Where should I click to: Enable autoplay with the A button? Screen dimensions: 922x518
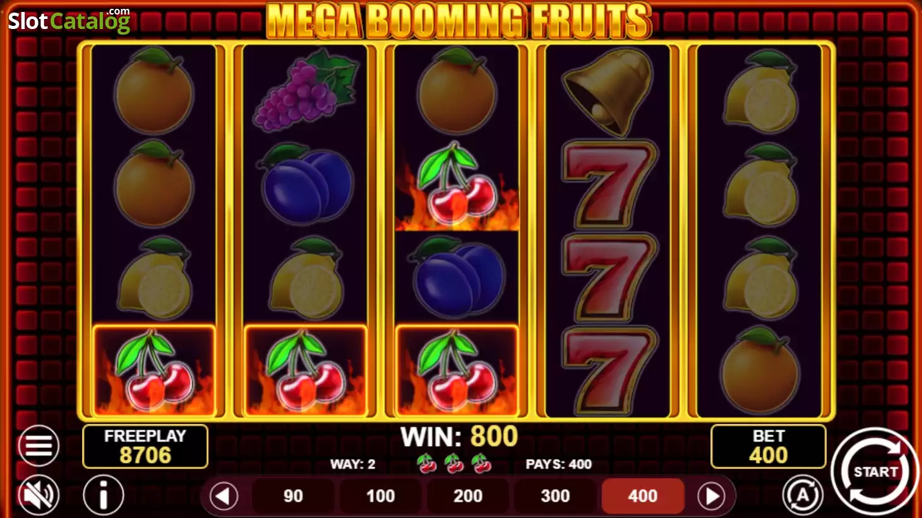[x=803, y=495]
